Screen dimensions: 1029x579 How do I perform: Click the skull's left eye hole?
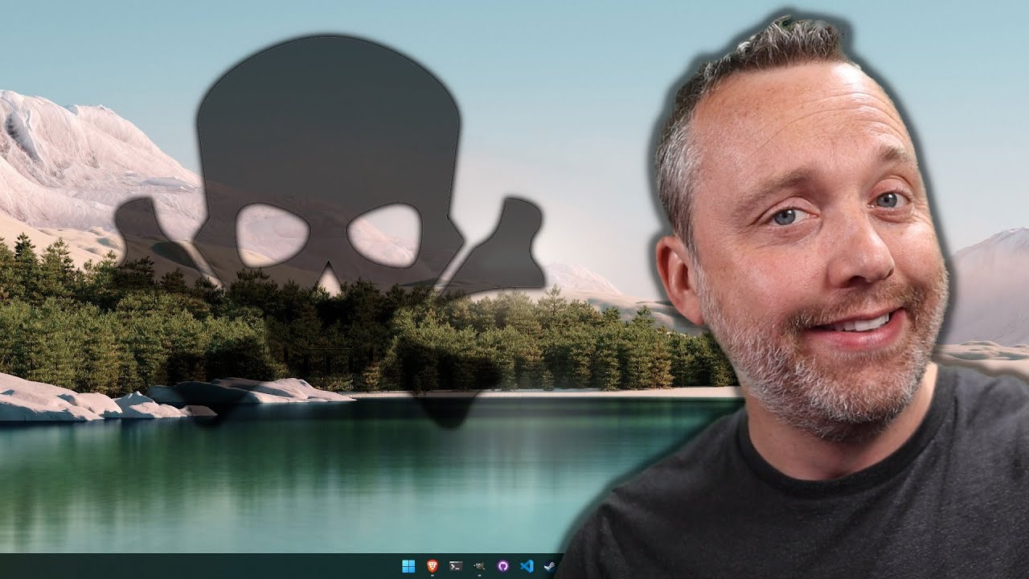tap(272, 235)
